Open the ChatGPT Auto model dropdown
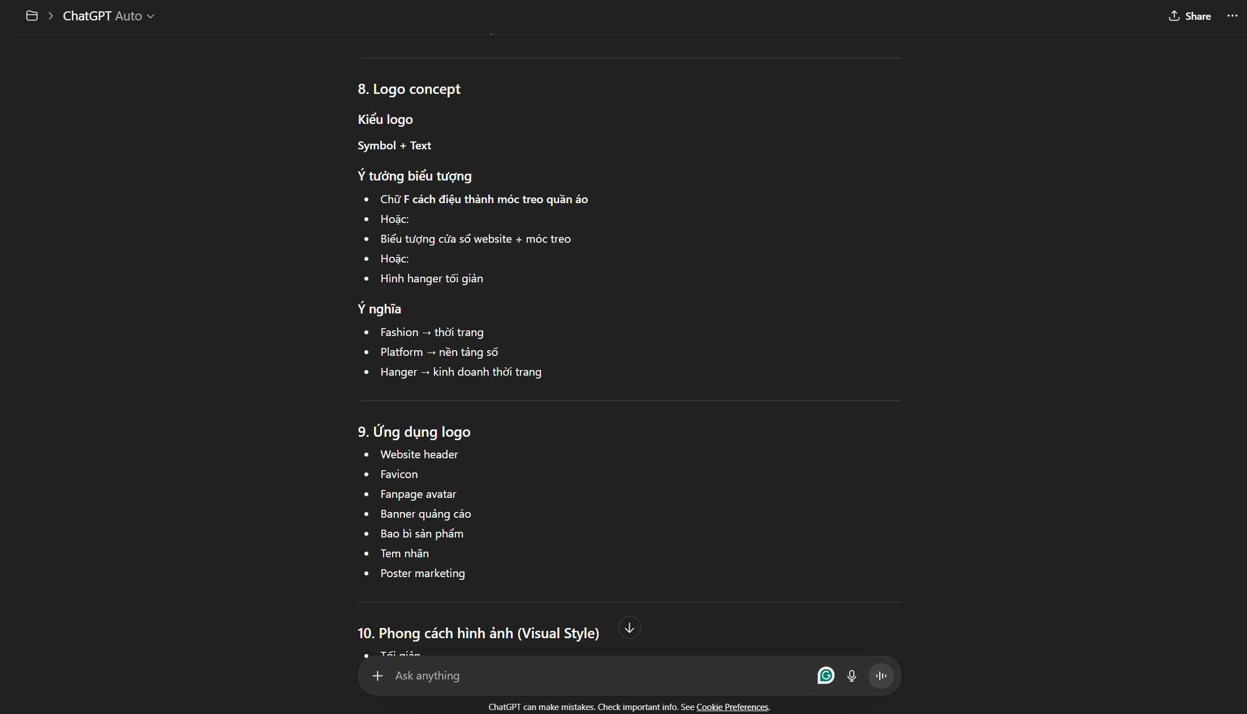 [x=108, y=16]
